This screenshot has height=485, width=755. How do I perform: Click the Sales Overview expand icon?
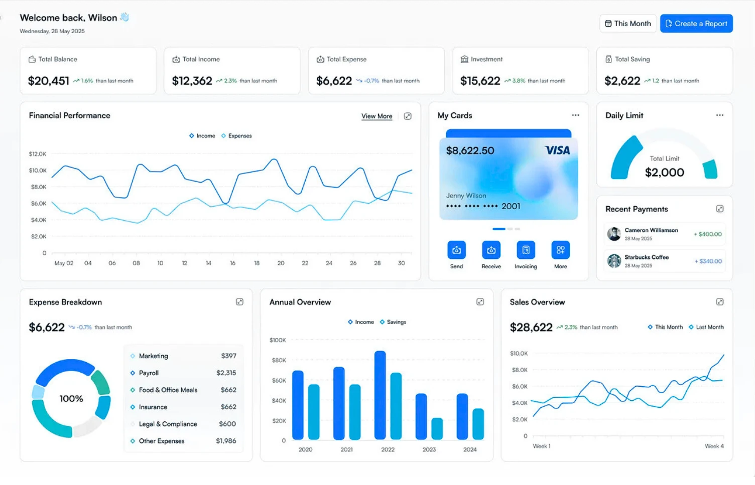point(720,301)
